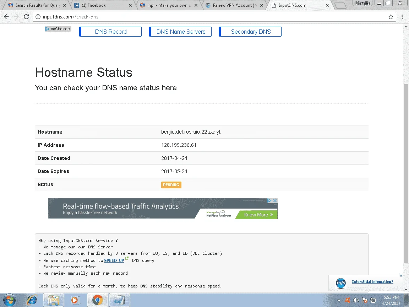Click the bhenjie profile button

pos(362,3)
